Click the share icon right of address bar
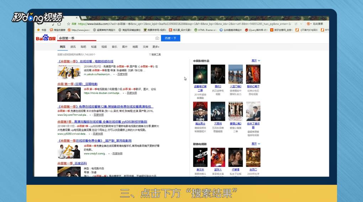 coord(296,24)
